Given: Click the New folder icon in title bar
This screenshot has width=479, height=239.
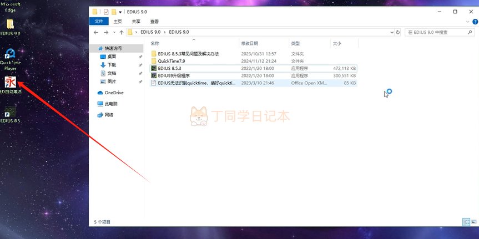Looking at the screenshot, I should point(114,12).
